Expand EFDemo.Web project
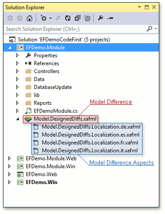This screenshot has height=214, width=165. click(9, 174)
